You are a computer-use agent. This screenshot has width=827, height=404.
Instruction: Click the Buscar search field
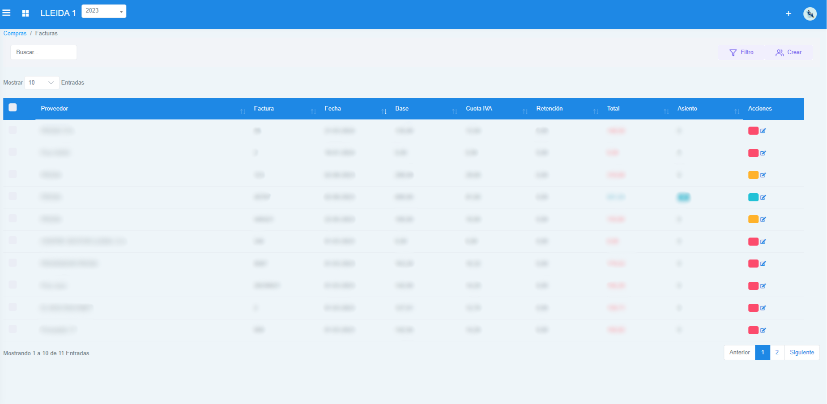coord(43,52)
